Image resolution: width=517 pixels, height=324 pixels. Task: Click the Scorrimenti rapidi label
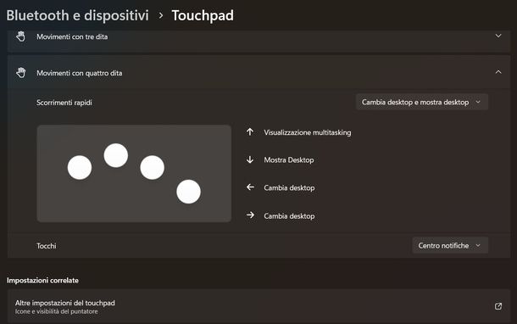[x=64, y=103]
